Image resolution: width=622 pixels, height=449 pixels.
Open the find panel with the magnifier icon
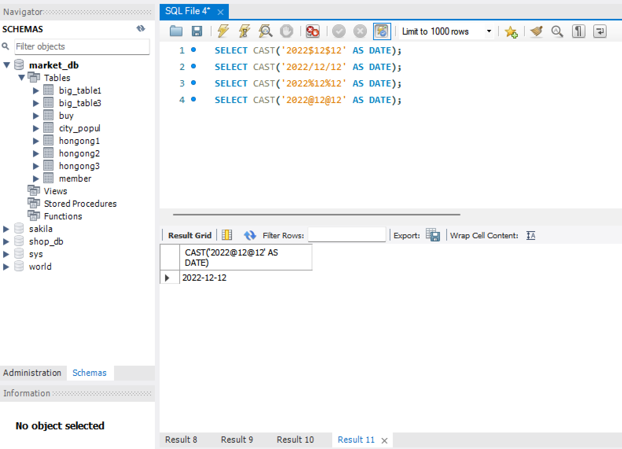[x=557, y=31]
